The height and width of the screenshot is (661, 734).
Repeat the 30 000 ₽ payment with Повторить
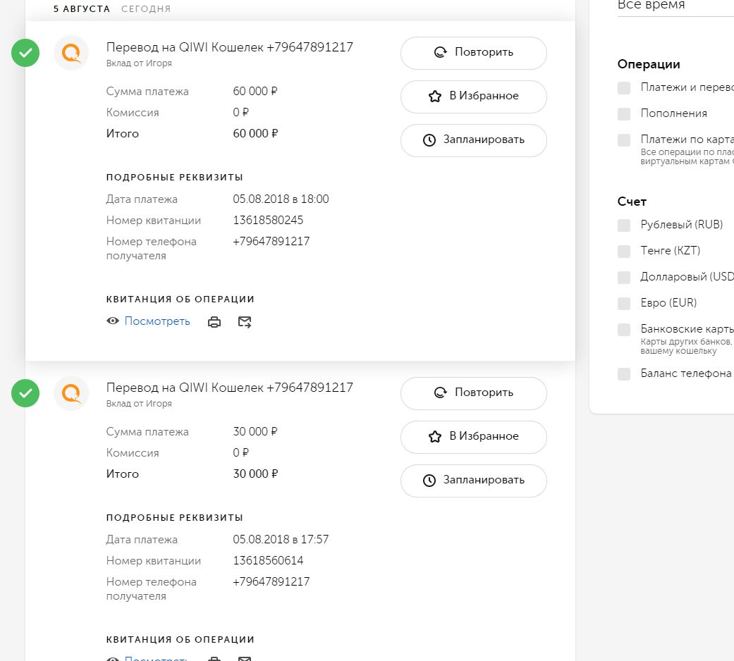[473, 393]
